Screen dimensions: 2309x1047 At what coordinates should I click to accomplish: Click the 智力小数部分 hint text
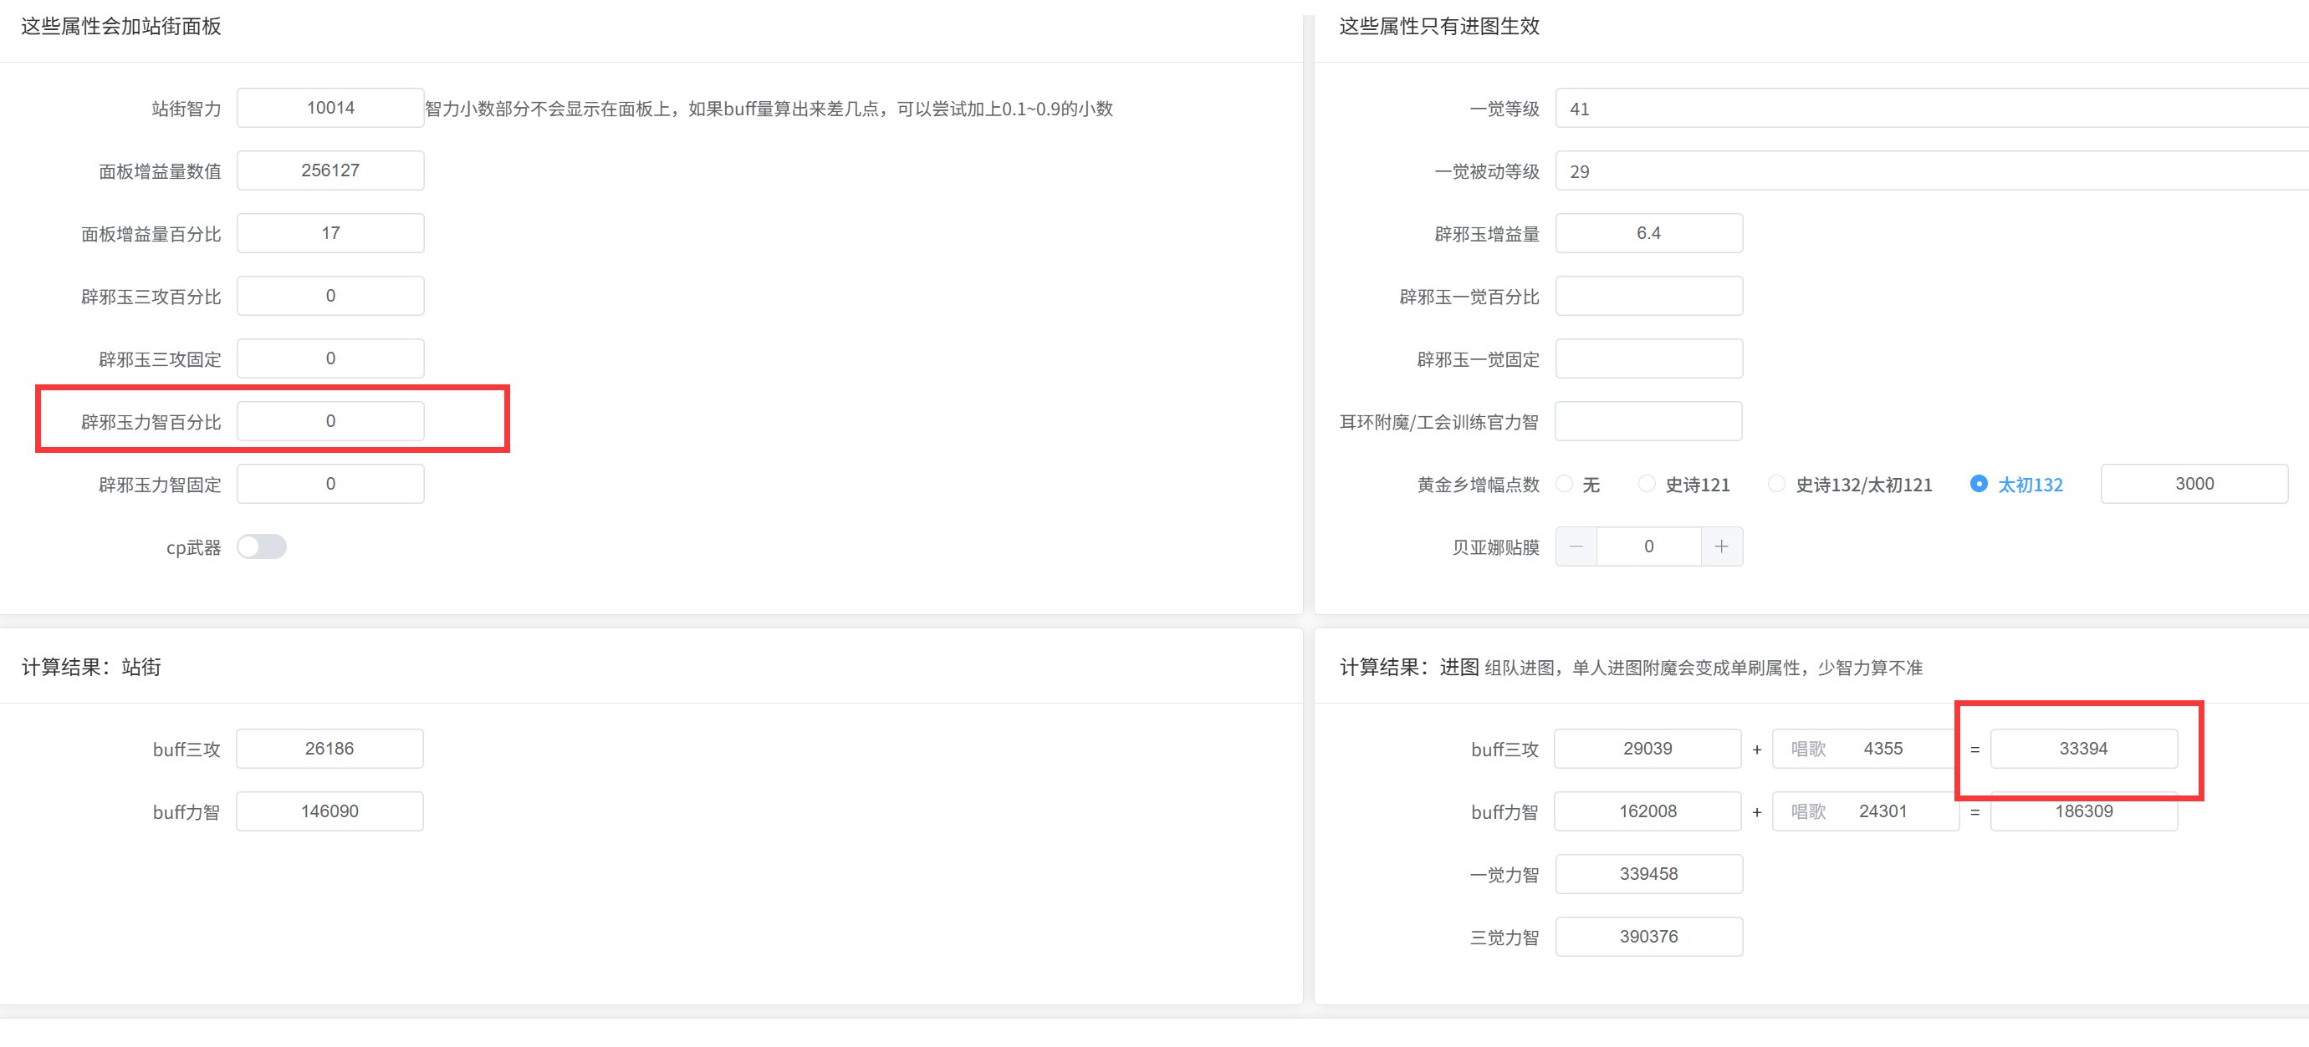tap(769, 109)
